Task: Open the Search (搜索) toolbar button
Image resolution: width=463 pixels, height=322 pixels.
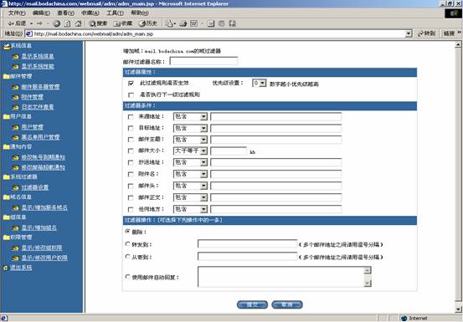Action: click(x=99, y=23)
